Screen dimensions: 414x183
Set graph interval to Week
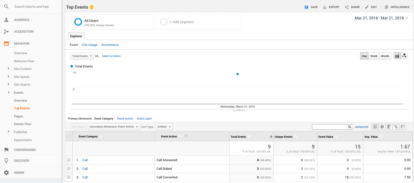[x=374, y=56]
